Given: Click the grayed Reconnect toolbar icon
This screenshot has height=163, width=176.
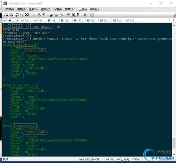Looking at the screenshot, I should coord(22,15).
